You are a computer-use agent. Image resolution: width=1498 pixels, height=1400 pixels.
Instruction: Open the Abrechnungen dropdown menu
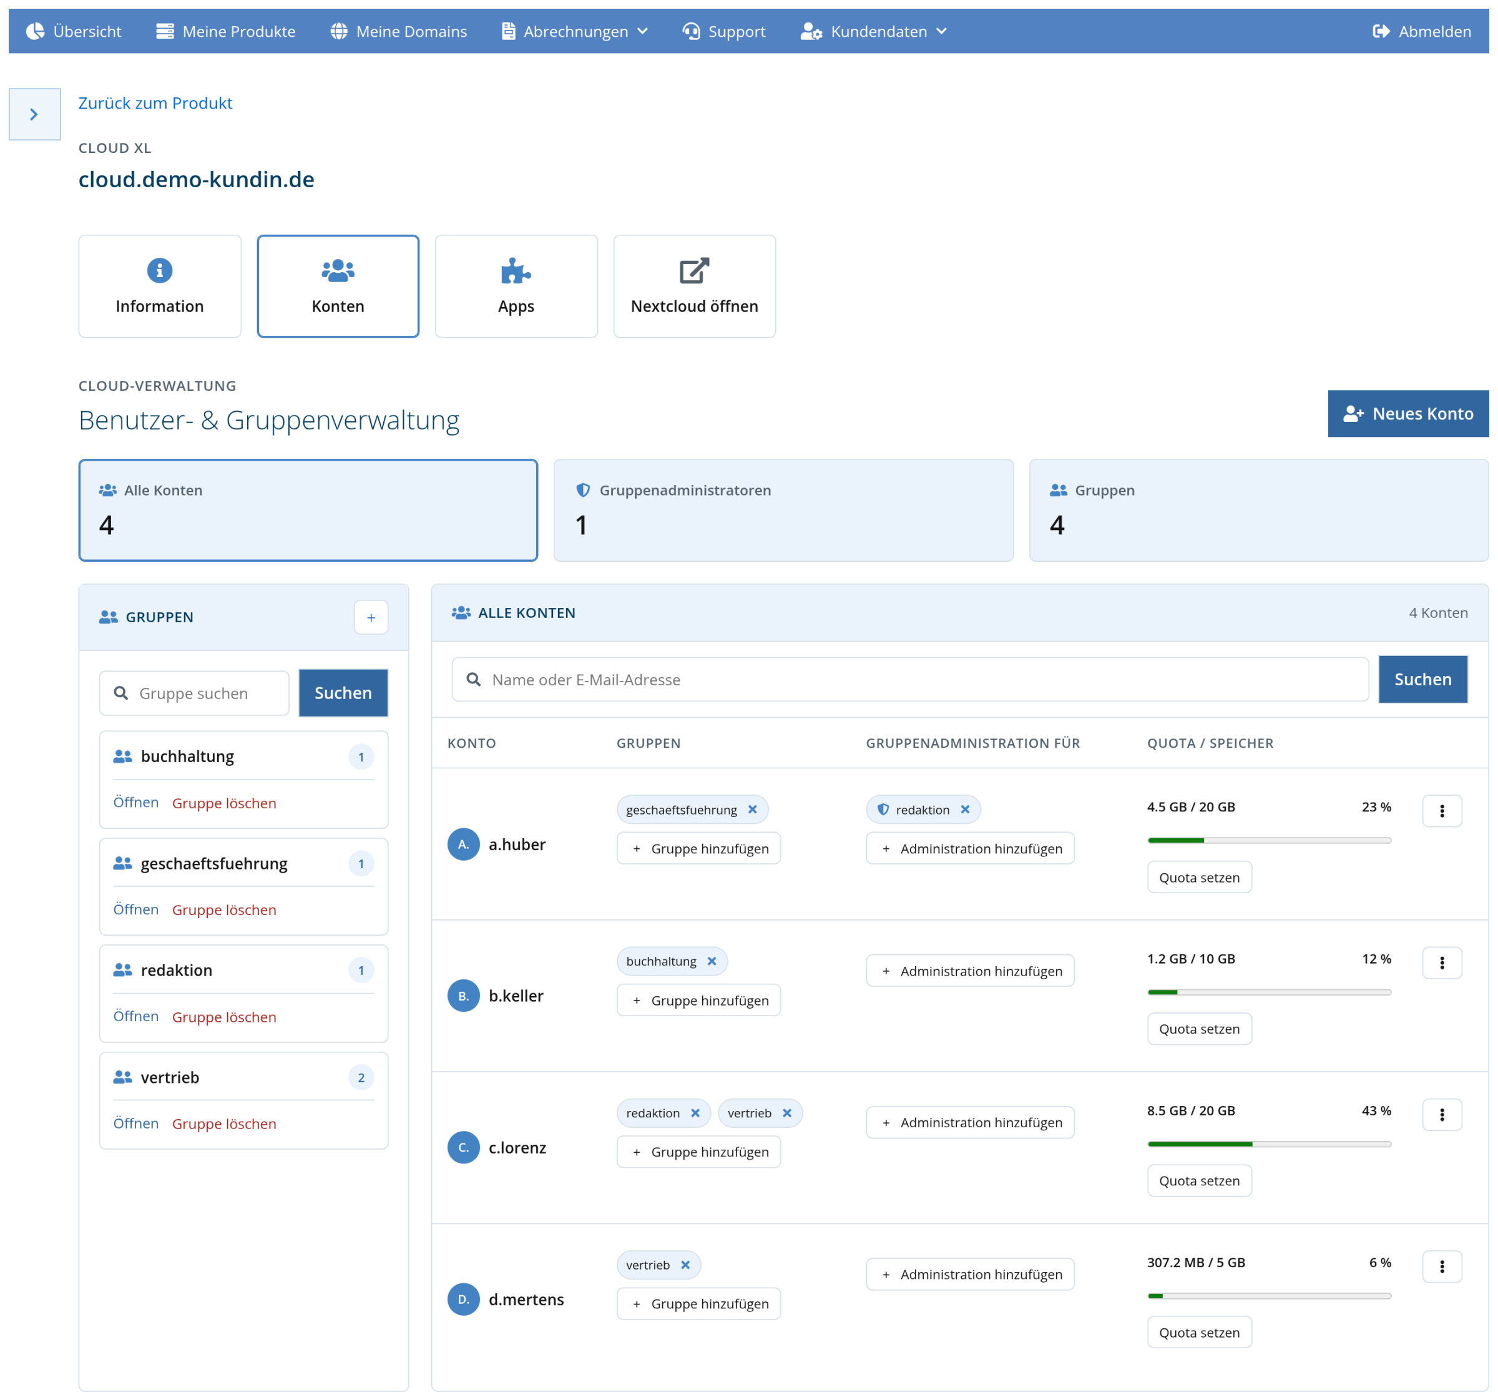tap(575, 31)
